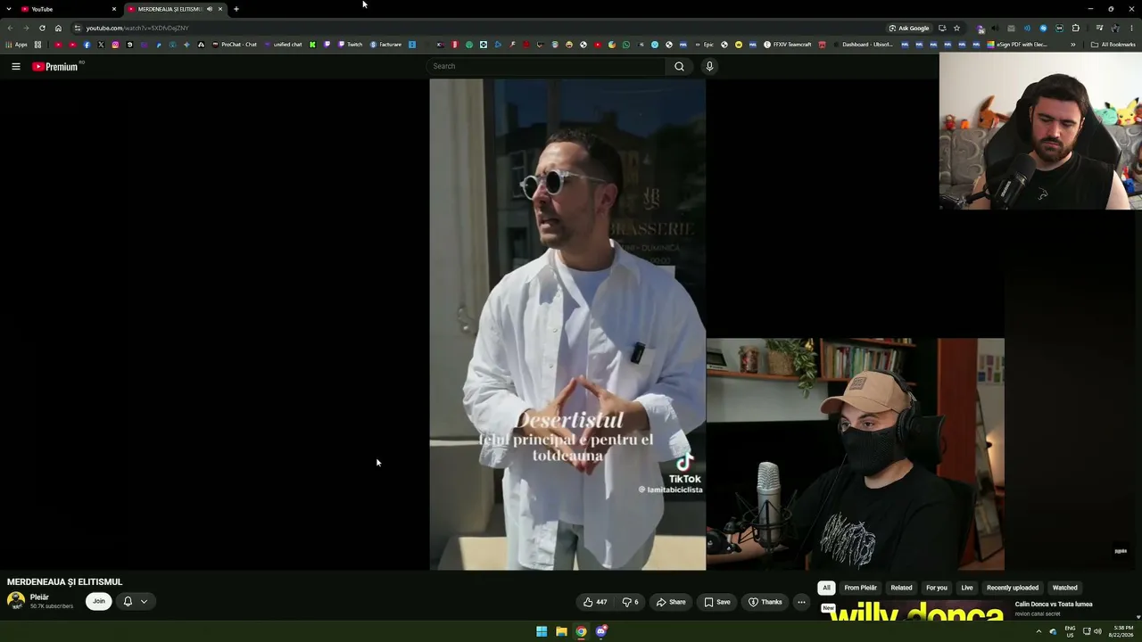The height and width of the screenshot is (642, 1142).
Task: Save the video to a playlist
Action: click(x=717, y=602)
